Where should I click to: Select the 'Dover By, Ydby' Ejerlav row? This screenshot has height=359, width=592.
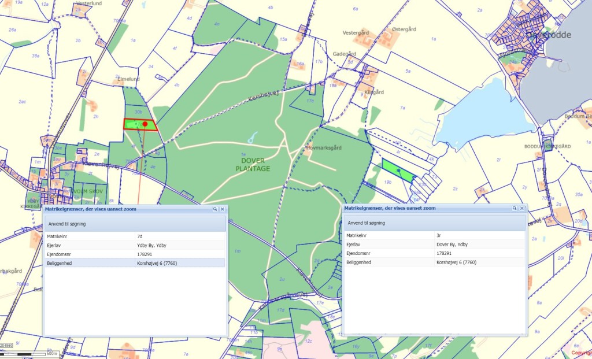point(434,245)
